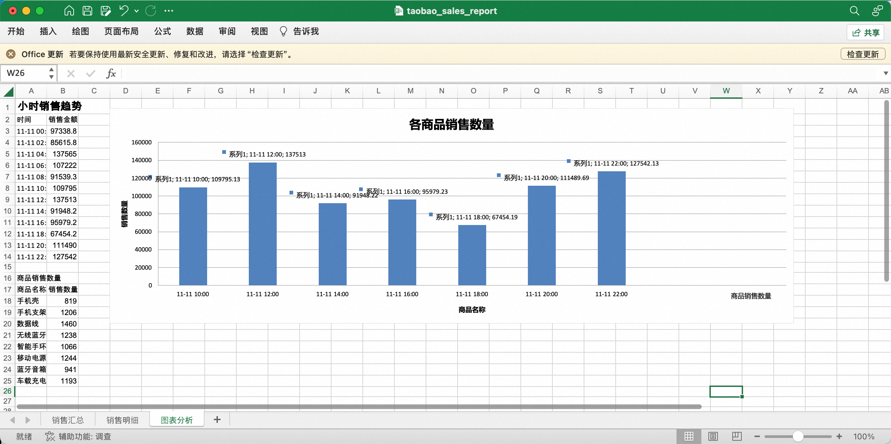
Task: Dismiss the Office update notification
Action: tap(11, 54)
